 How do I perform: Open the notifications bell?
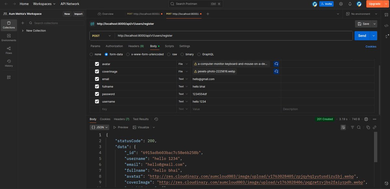click(x=350, y=4)
